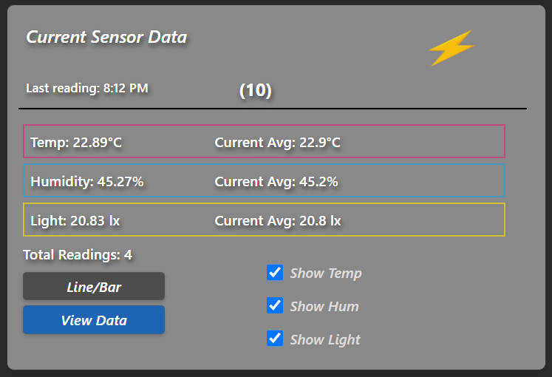The image size is (552, 377).
Task: Click the Humidity 45.27% reading
Action: tap(87, 181)
